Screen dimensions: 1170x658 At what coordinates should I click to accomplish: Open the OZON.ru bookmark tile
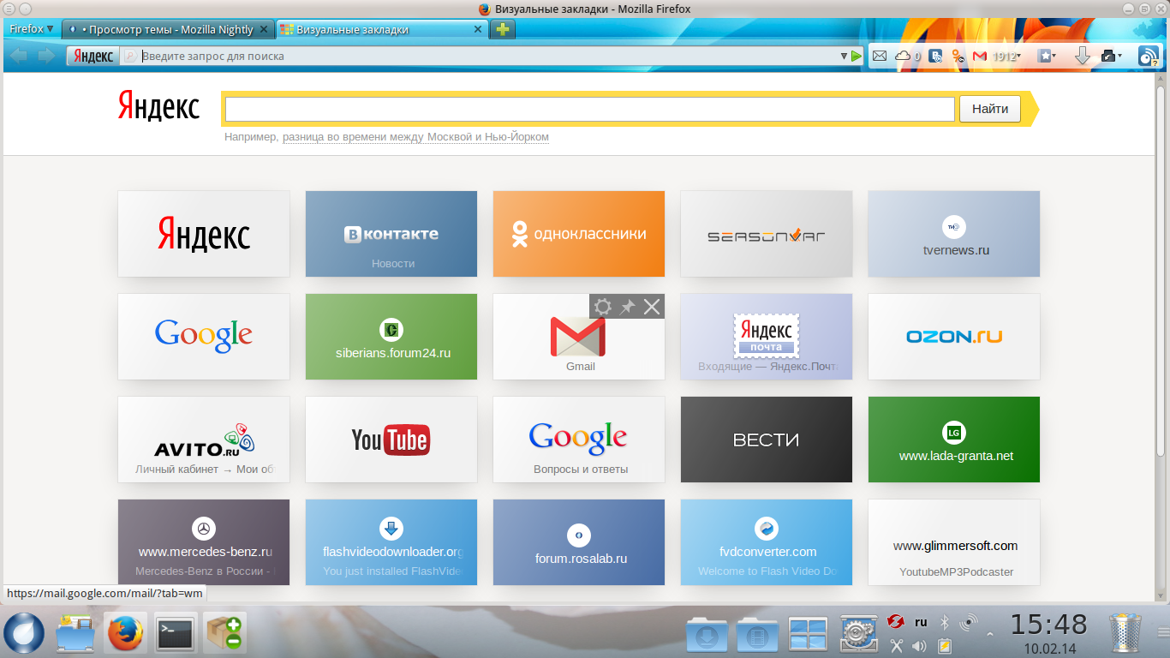click(954, 337)
